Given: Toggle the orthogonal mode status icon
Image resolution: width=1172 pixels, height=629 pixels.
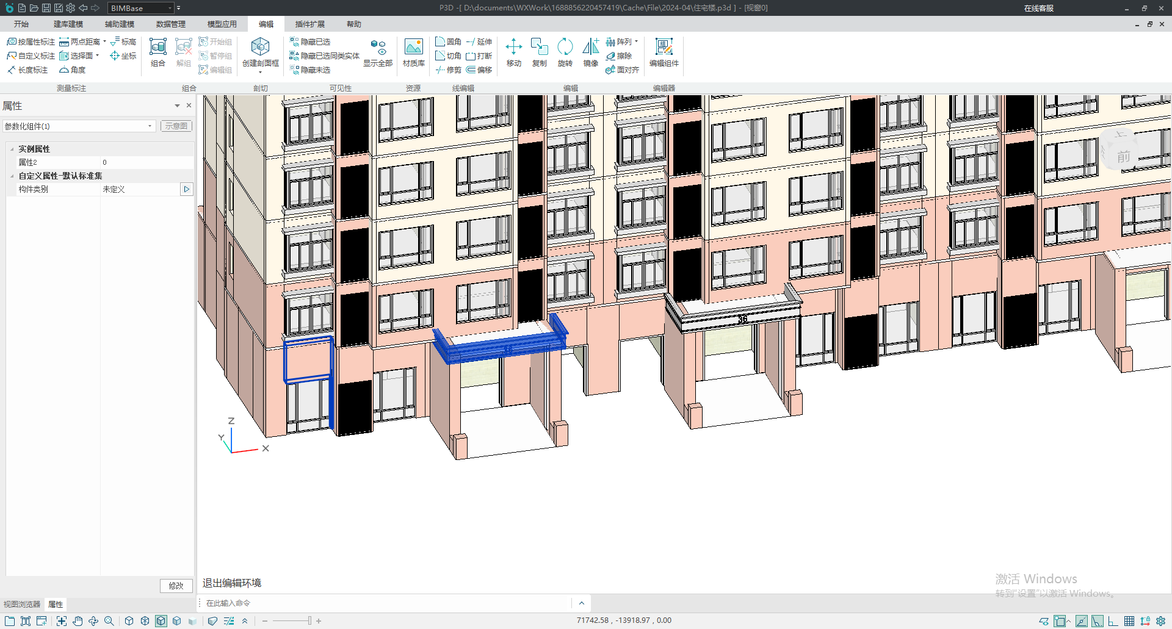Looking at the screenshot, I should click(x=1113, y=621).
